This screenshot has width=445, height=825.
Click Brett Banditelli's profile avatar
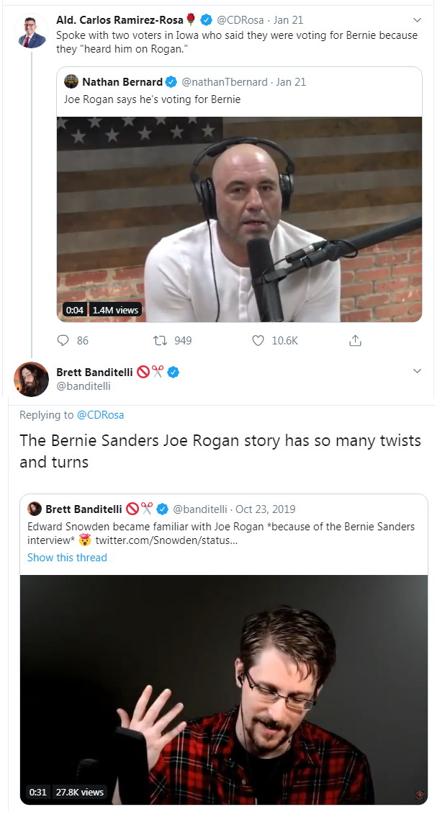point(32,379)
